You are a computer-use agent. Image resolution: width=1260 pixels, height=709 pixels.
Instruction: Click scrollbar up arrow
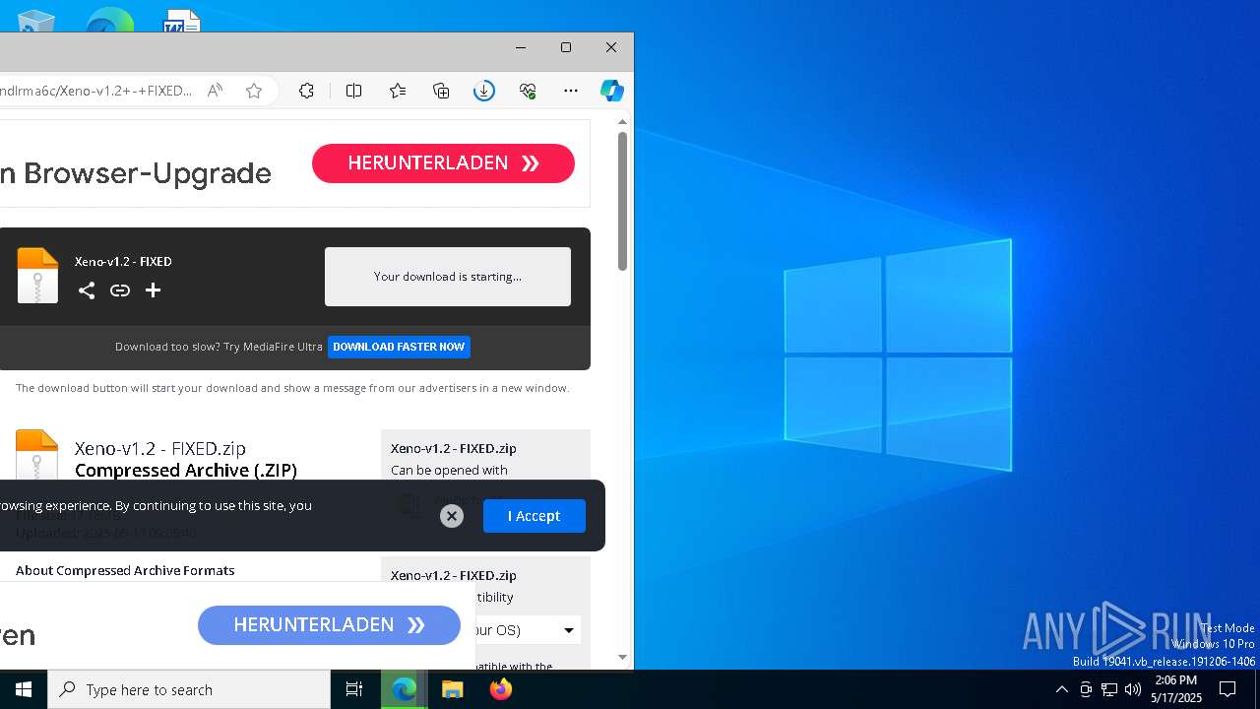tap(622, 122)
